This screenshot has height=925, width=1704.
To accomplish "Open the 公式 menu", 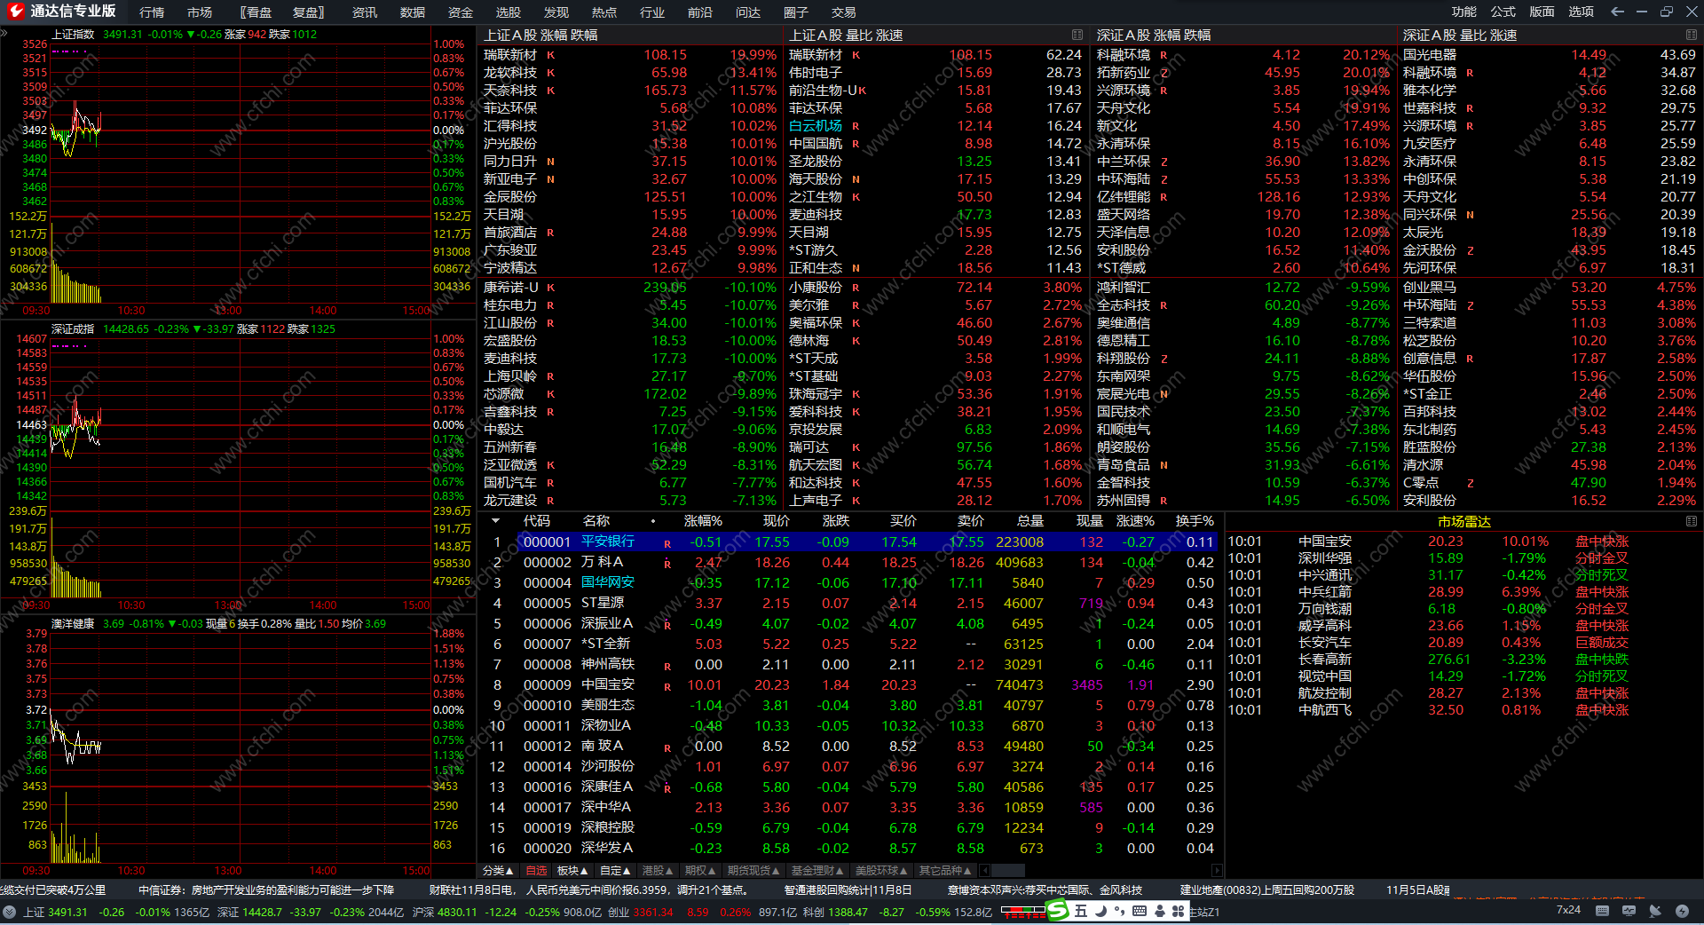I will click(1503, 12).
